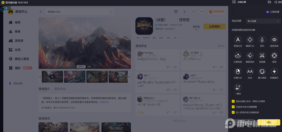Image resolution: width=282 pixels, height=132 pixels.
Task: Select the 连击 AA combo tool
Action: 250,71
